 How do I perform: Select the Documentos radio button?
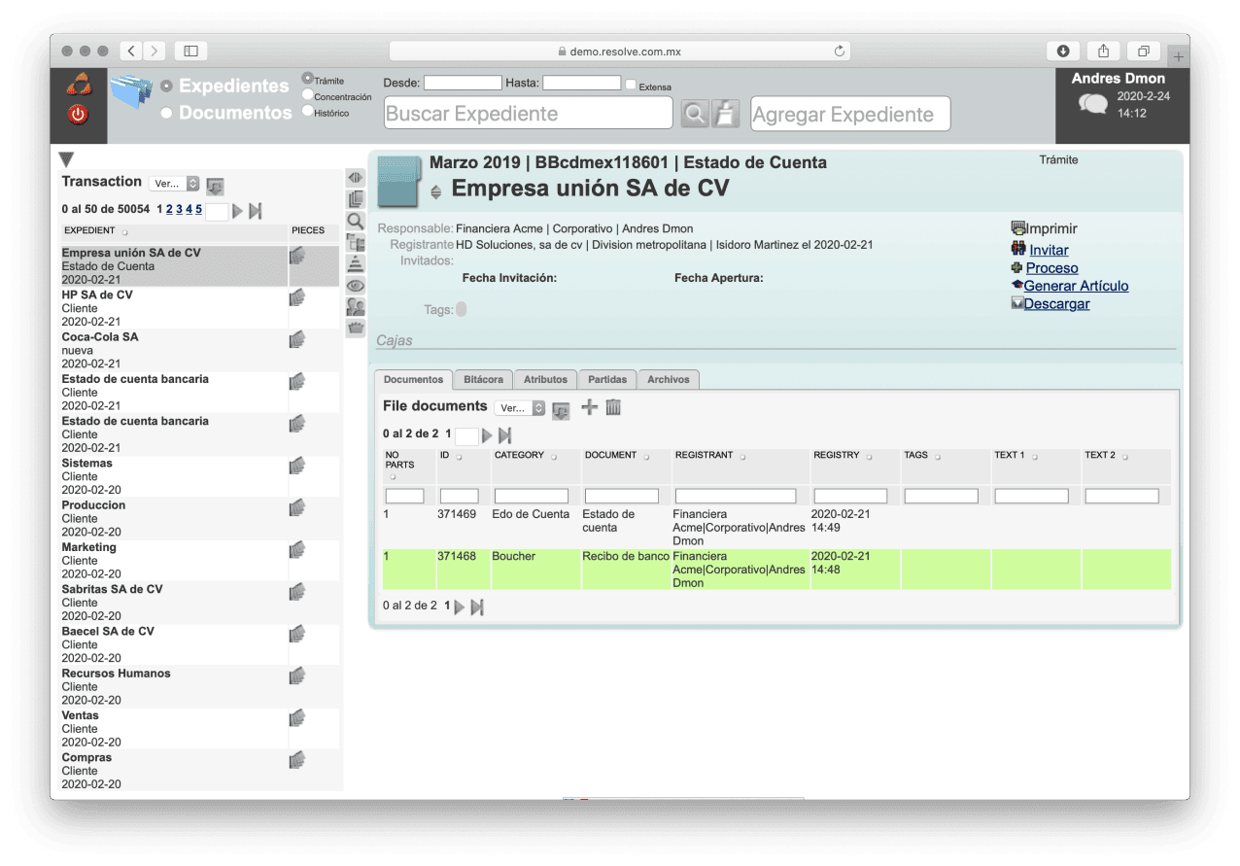pos(167,113)
